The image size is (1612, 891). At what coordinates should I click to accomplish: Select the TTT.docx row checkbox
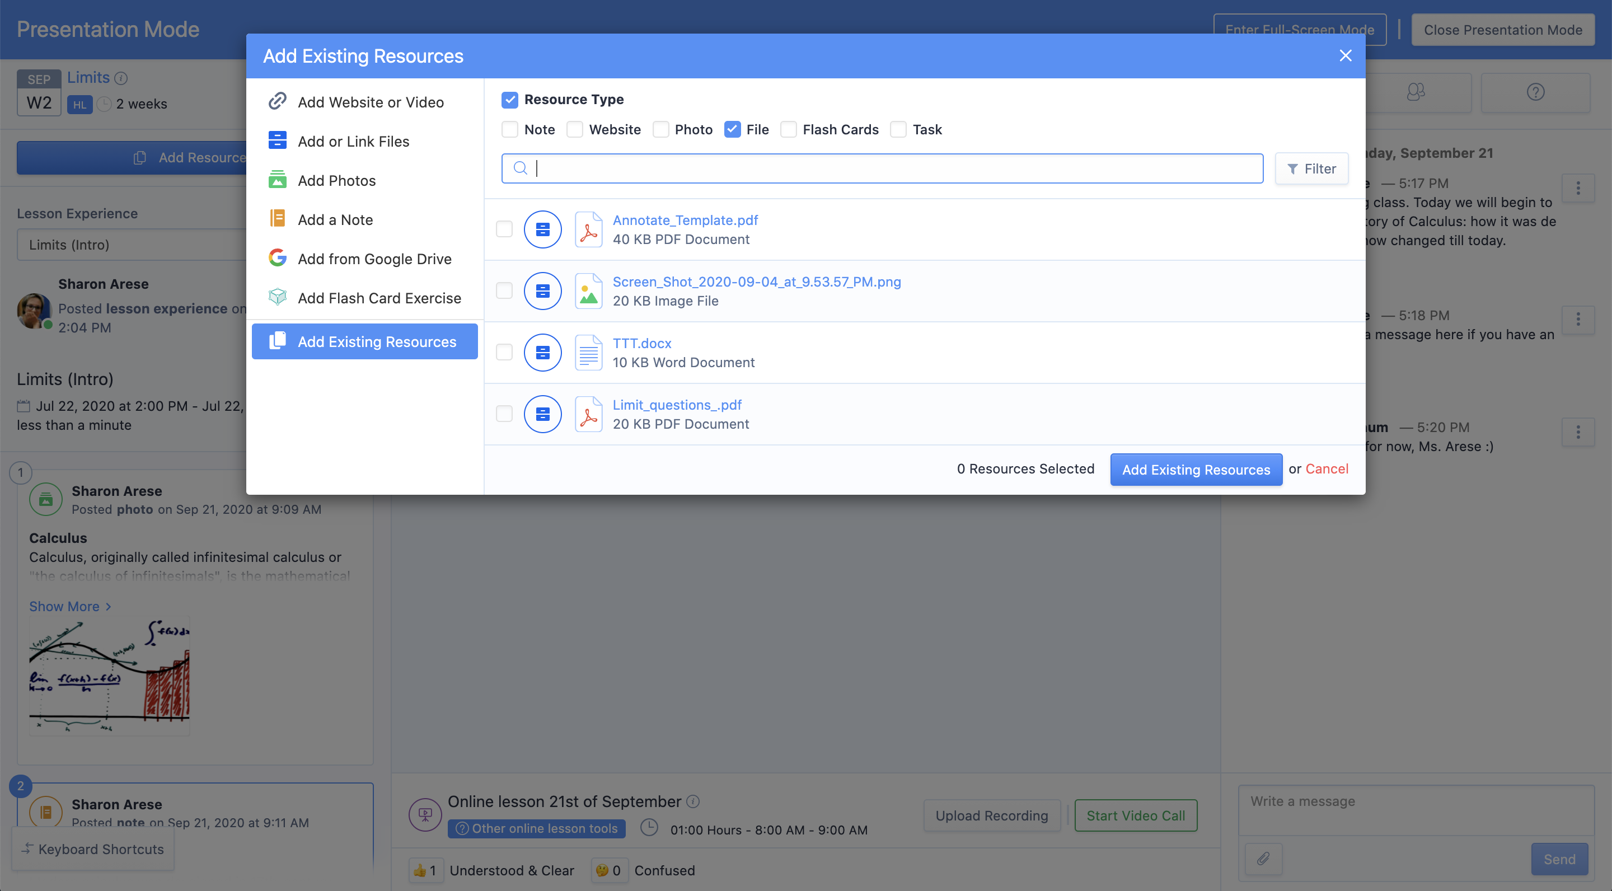[x=504, y=353]
